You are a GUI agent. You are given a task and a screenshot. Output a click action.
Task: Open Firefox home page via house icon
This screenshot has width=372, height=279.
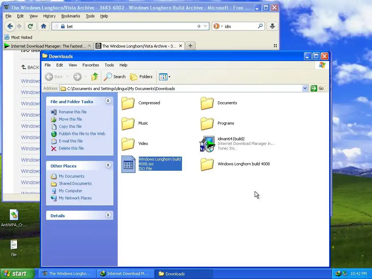click(44, 26)
